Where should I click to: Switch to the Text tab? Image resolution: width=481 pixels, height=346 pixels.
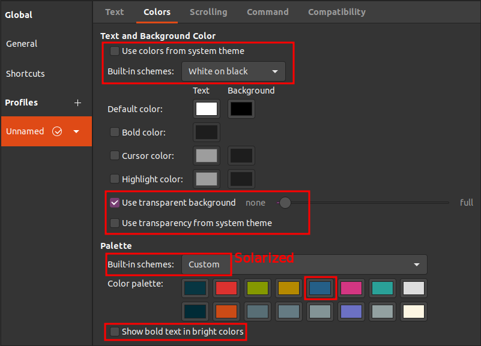point(115,12)
